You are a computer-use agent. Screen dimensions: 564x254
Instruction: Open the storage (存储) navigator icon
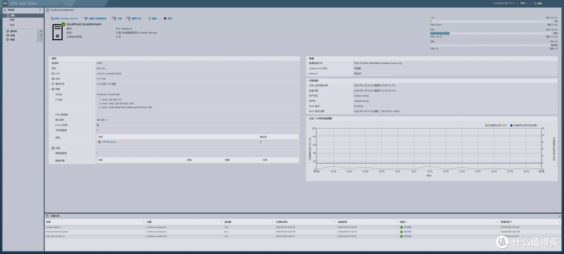click(7, 36)
